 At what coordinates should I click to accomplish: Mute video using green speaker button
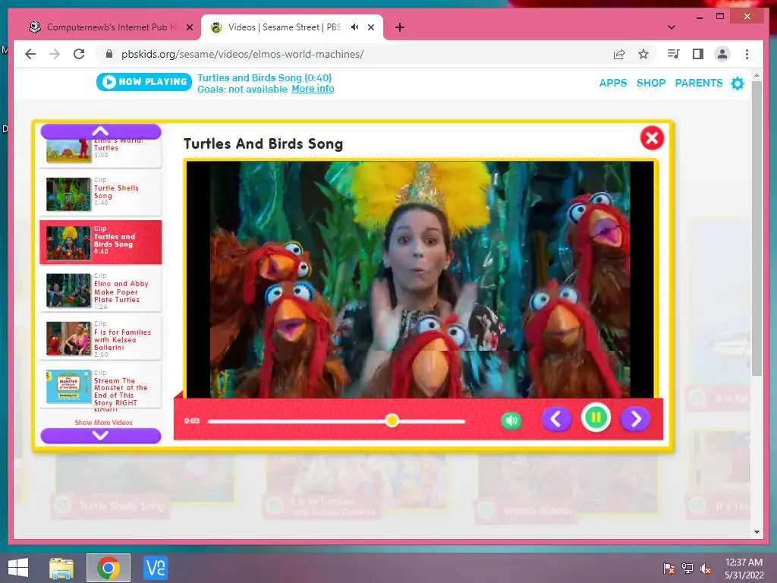click(511, 421)
